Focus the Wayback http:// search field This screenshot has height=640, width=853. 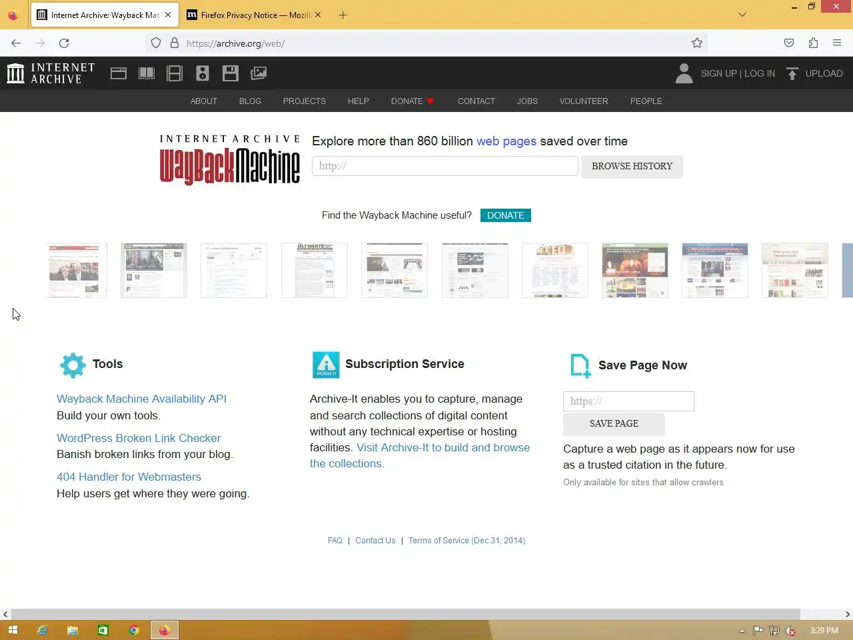[445, 166]
